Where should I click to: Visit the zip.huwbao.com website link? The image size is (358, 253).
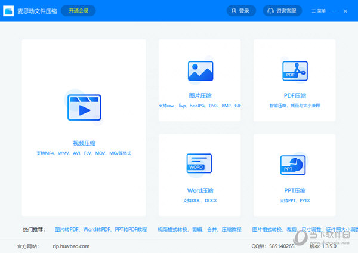[71, 246]
